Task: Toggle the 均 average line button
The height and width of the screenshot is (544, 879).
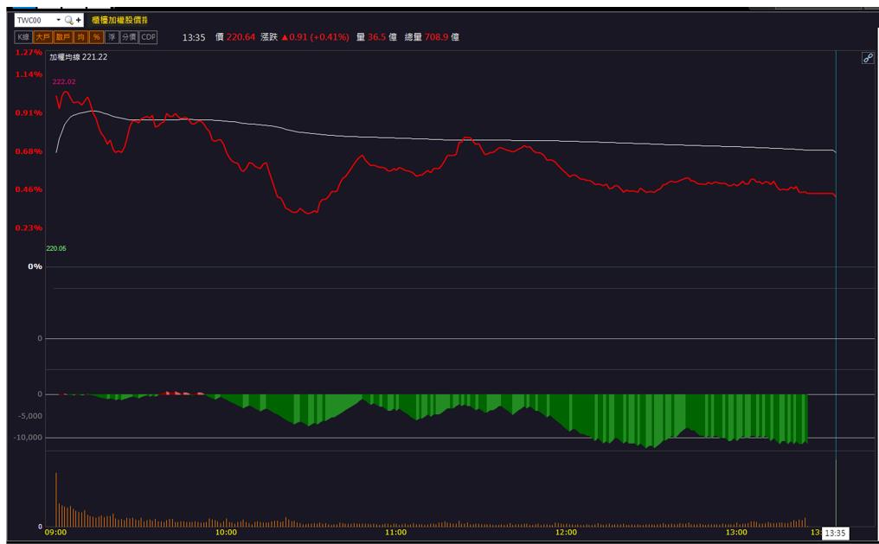Action: (x=80, y=37)
